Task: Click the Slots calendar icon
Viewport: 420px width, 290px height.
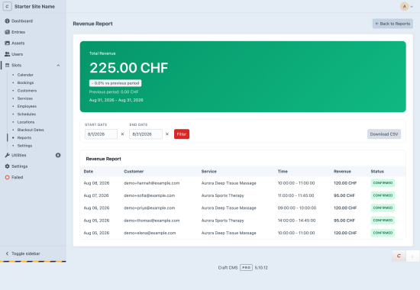Action: tap(7, 66)
